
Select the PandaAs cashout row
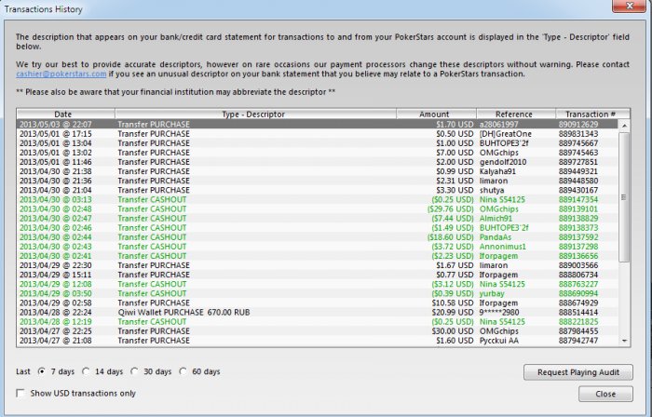coord(318,237)
